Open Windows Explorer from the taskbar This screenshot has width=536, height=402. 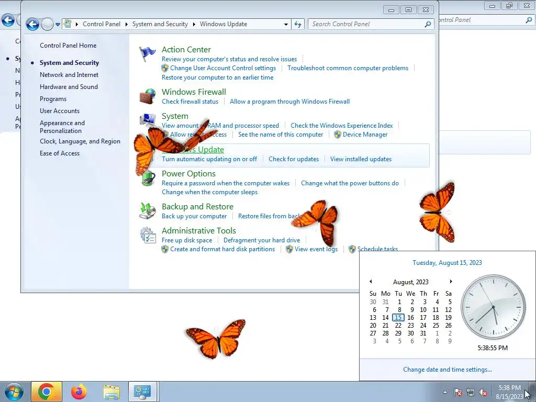pyautogui.click(x=111, y=392)
